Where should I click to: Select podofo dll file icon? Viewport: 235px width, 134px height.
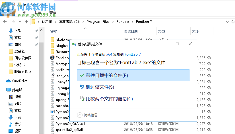[x=52, y=105]
